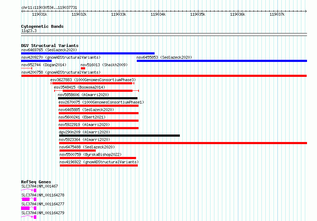This screenshot has height=221, width=317.
Task: Select the red nsv5600241 variant bar
Action: [99, 121]
